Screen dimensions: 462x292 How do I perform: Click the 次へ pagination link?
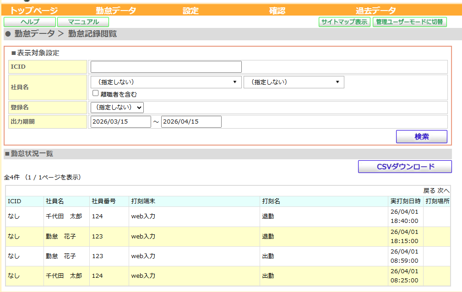pos(443,190)
